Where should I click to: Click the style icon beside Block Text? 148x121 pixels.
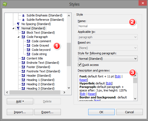click(23, 33)
